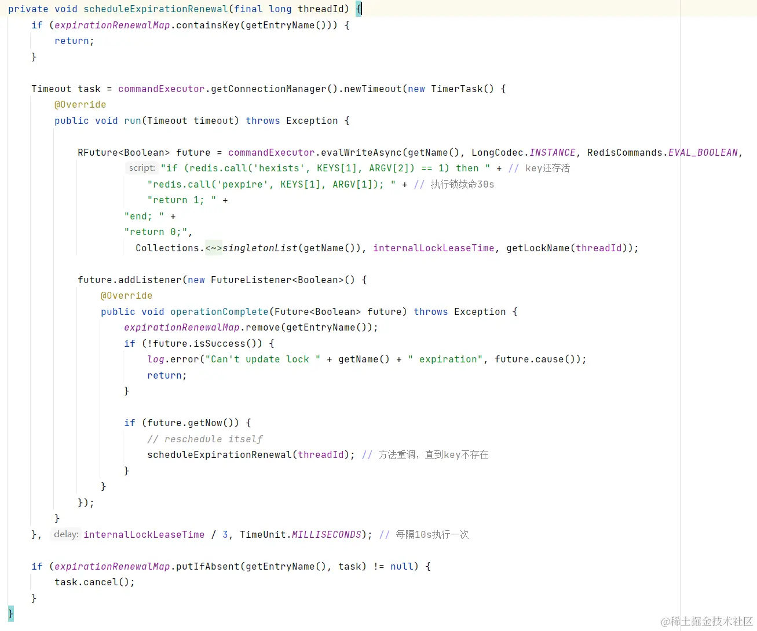
Task: Click internalLockLeaseTime in the Collections line
Action: (434, 248)
